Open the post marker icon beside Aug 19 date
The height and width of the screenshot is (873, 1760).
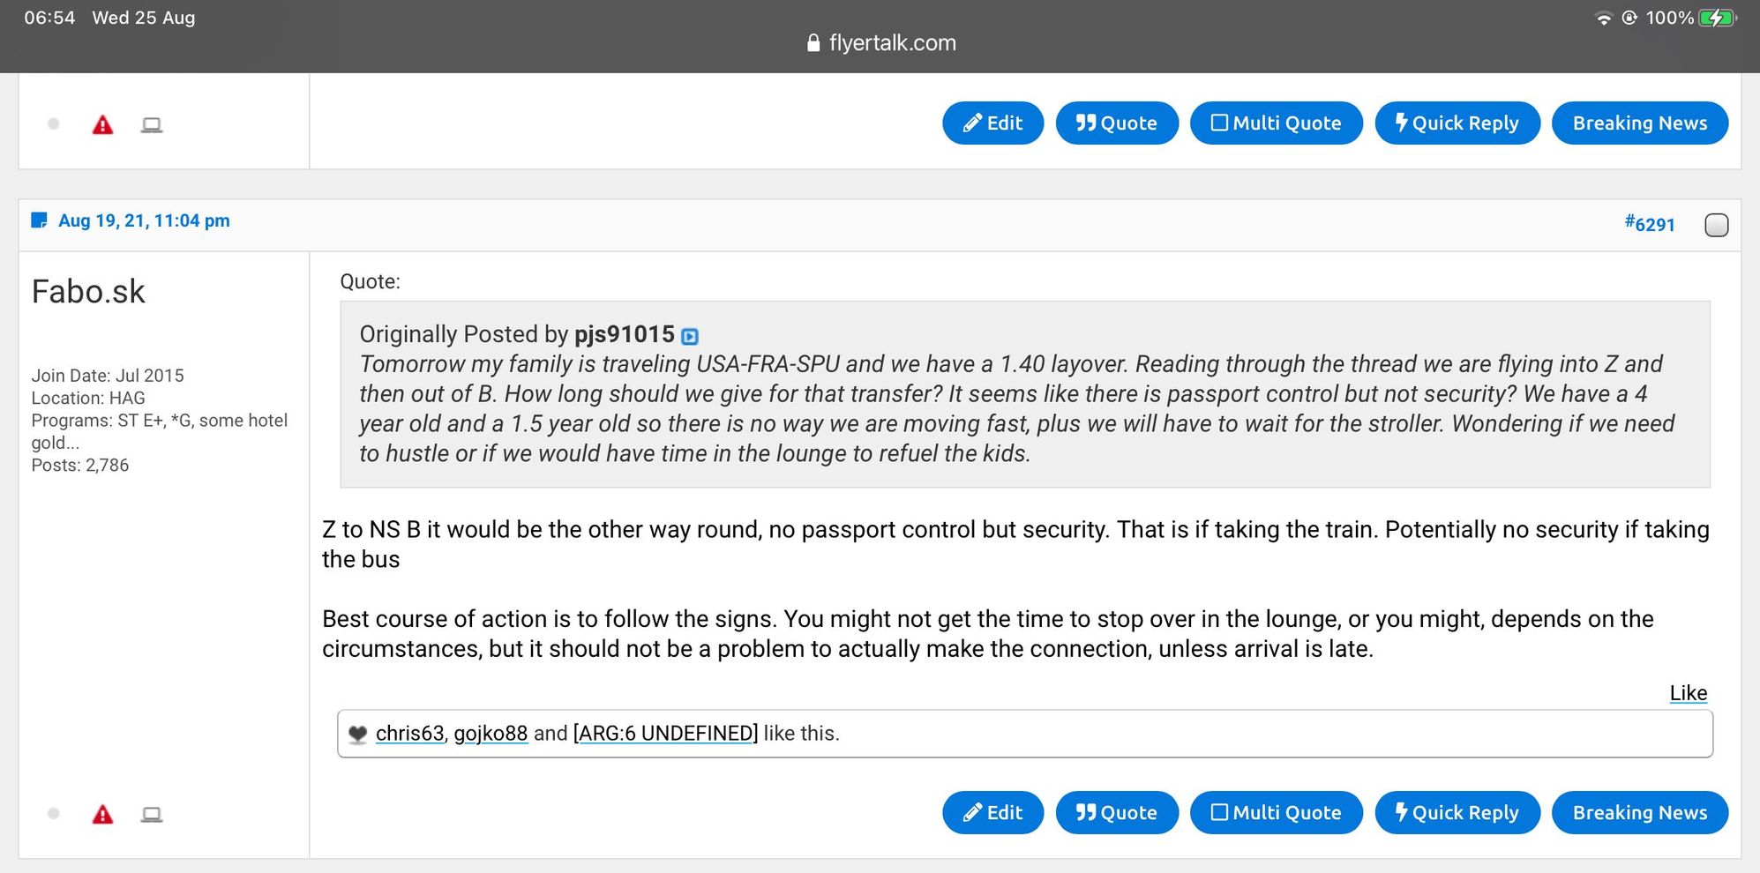39,220
